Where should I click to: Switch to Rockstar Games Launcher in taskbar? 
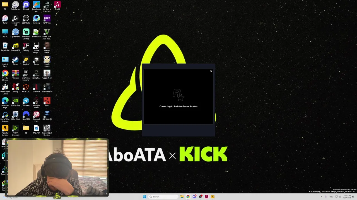click(213, 197)
